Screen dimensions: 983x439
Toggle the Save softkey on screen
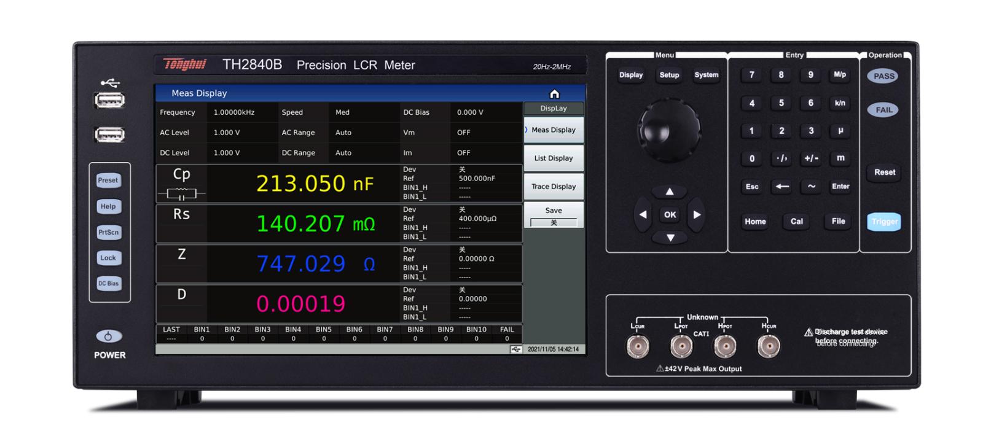pos(554,216)
